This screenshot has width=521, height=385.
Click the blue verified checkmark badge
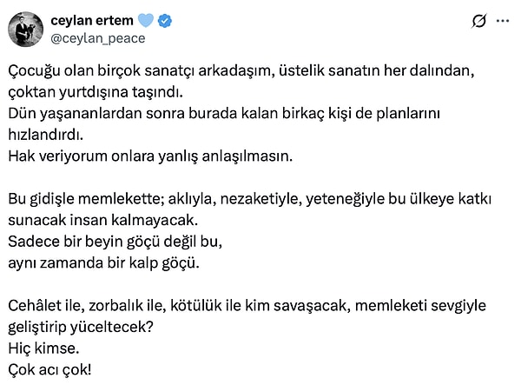165,19
